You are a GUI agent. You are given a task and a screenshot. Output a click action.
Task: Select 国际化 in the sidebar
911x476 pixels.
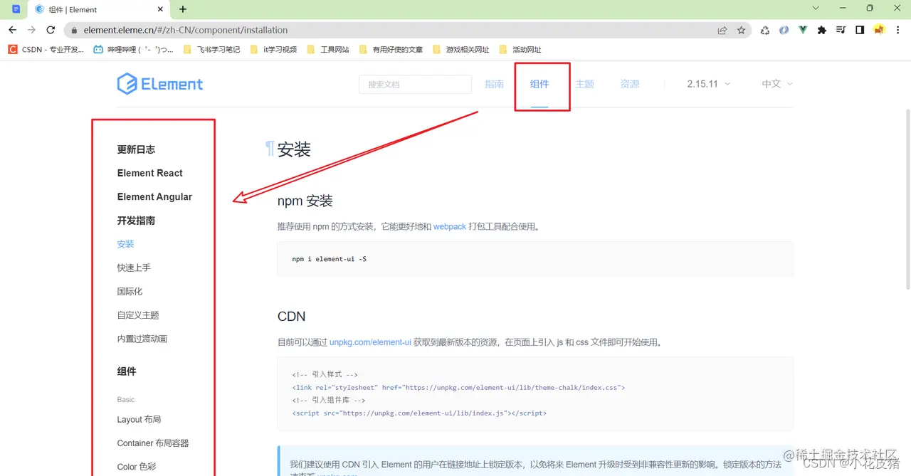[130, 291]
